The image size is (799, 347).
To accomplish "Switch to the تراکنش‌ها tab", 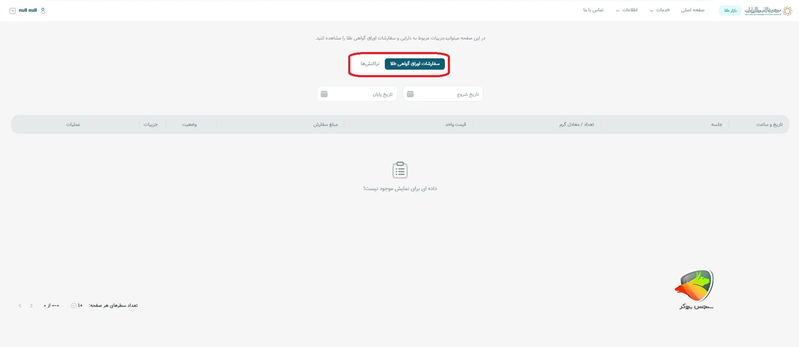I will pos(370,64).
